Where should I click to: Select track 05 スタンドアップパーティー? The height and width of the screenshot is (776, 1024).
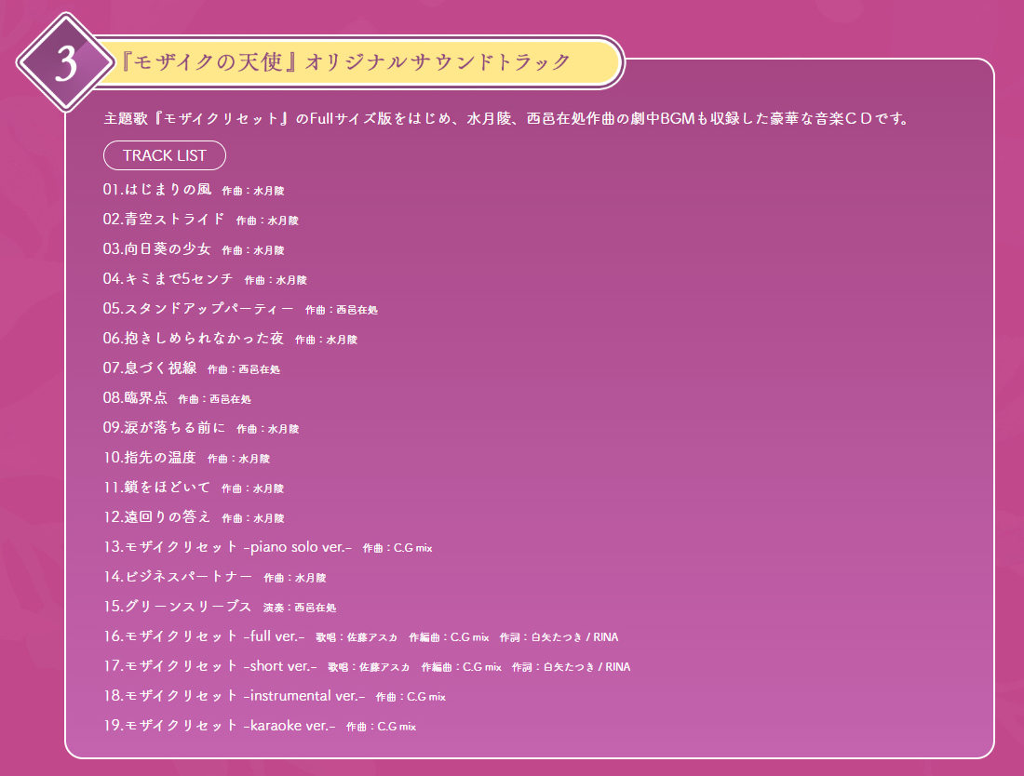[198, 309]
